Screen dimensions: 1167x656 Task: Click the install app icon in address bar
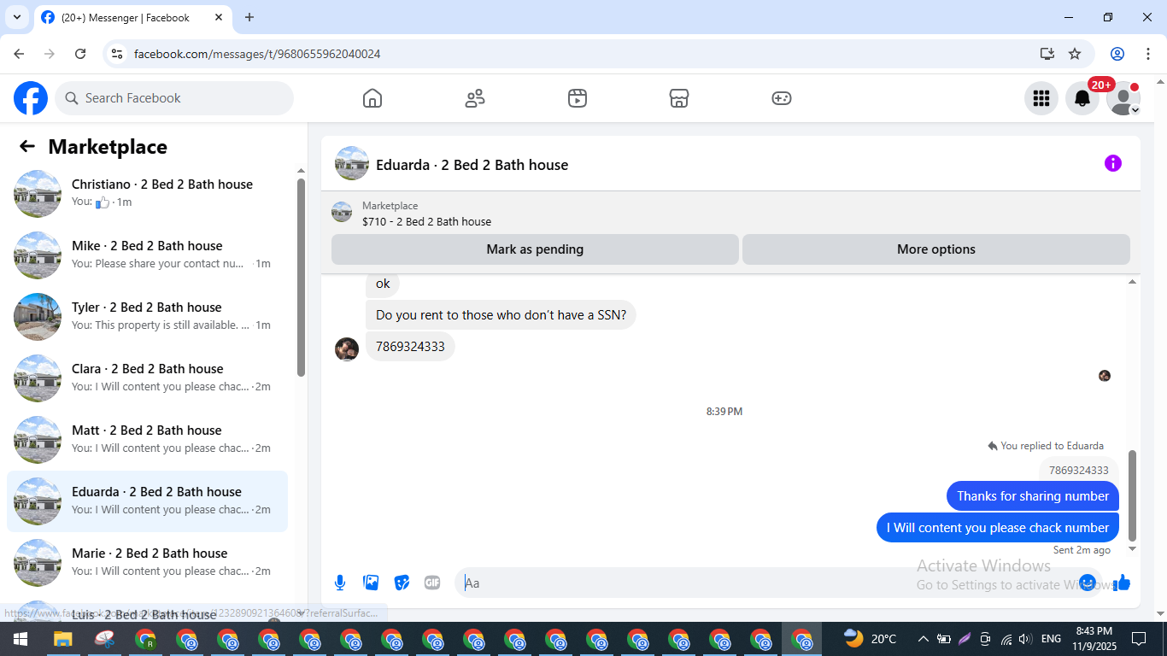click(1047, 54)
